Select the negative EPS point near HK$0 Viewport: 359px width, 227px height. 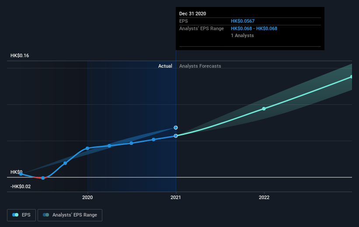(43, 178)
